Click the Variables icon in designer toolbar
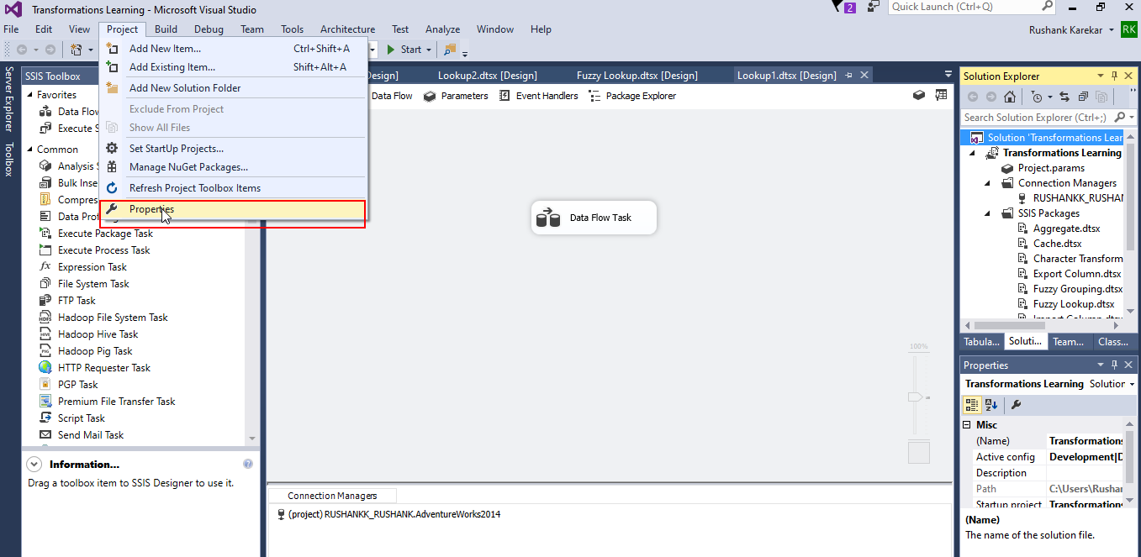This screenshot has height=557, width=1141. click(920, 96)
